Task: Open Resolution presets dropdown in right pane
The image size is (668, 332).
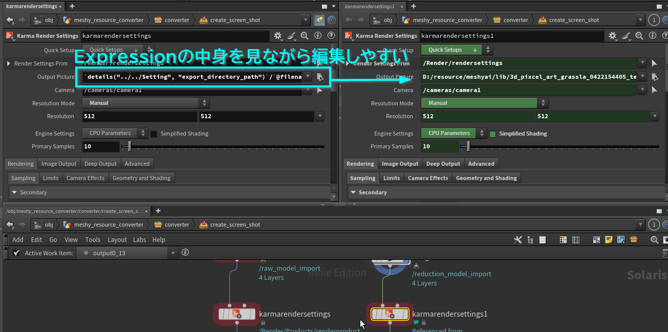Action: pyautogui.click(x=655, y=116)
